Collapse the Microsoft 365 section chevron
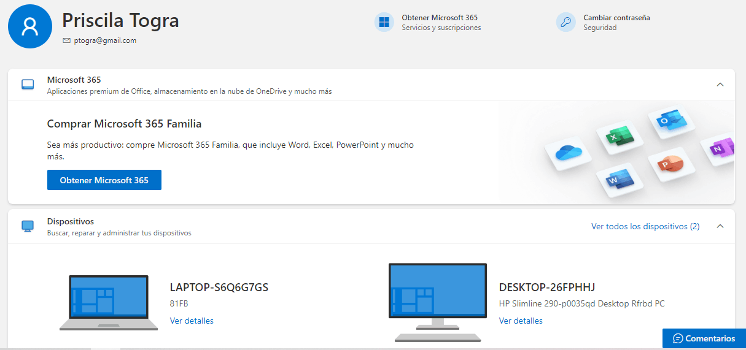This screenshot has height=350, width=746. pyautogui.click(x=720, y=85)
